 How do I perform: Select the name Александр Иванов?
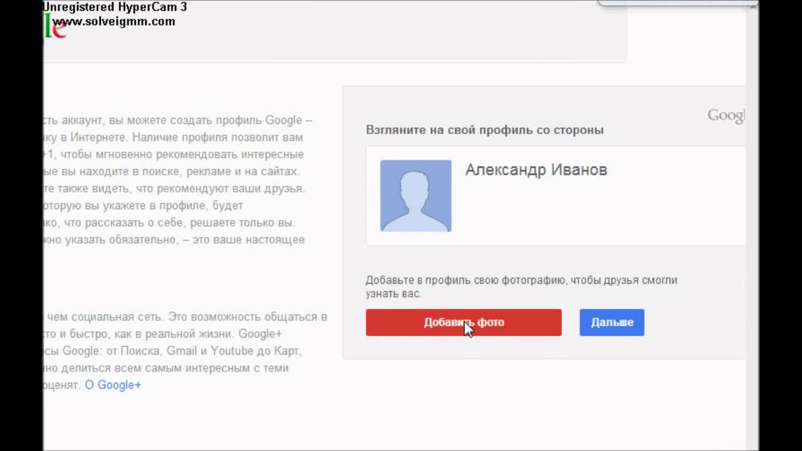536,170
